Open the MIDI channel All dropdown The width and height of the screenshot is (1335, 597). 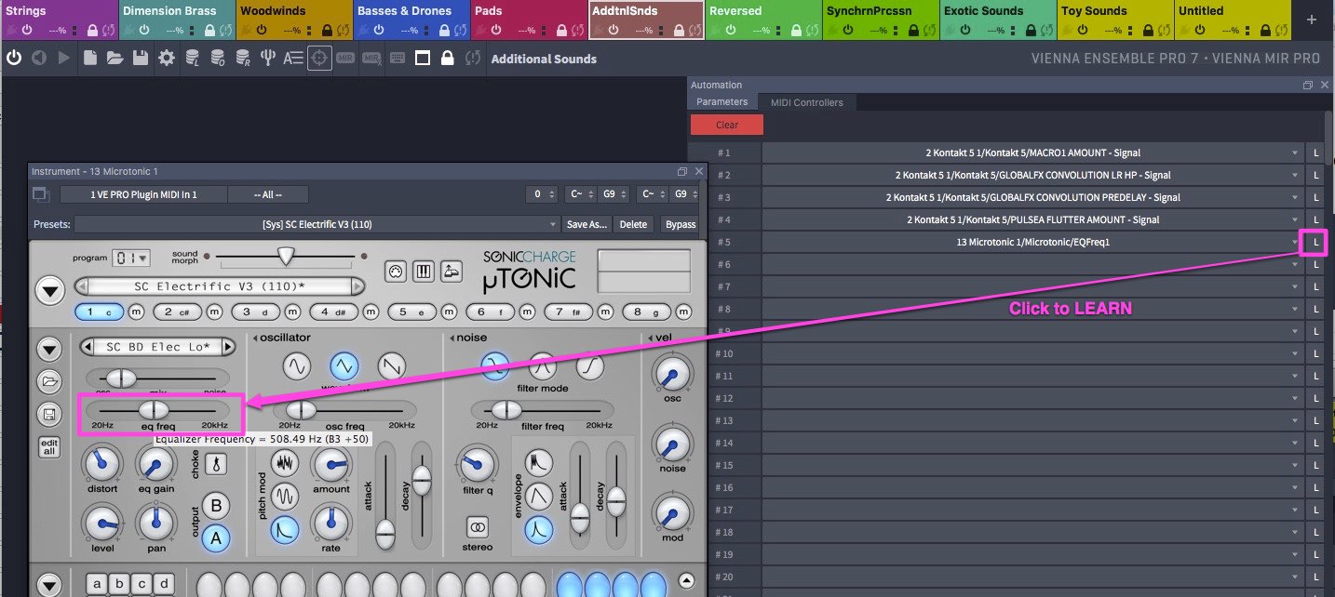(268, 194)
